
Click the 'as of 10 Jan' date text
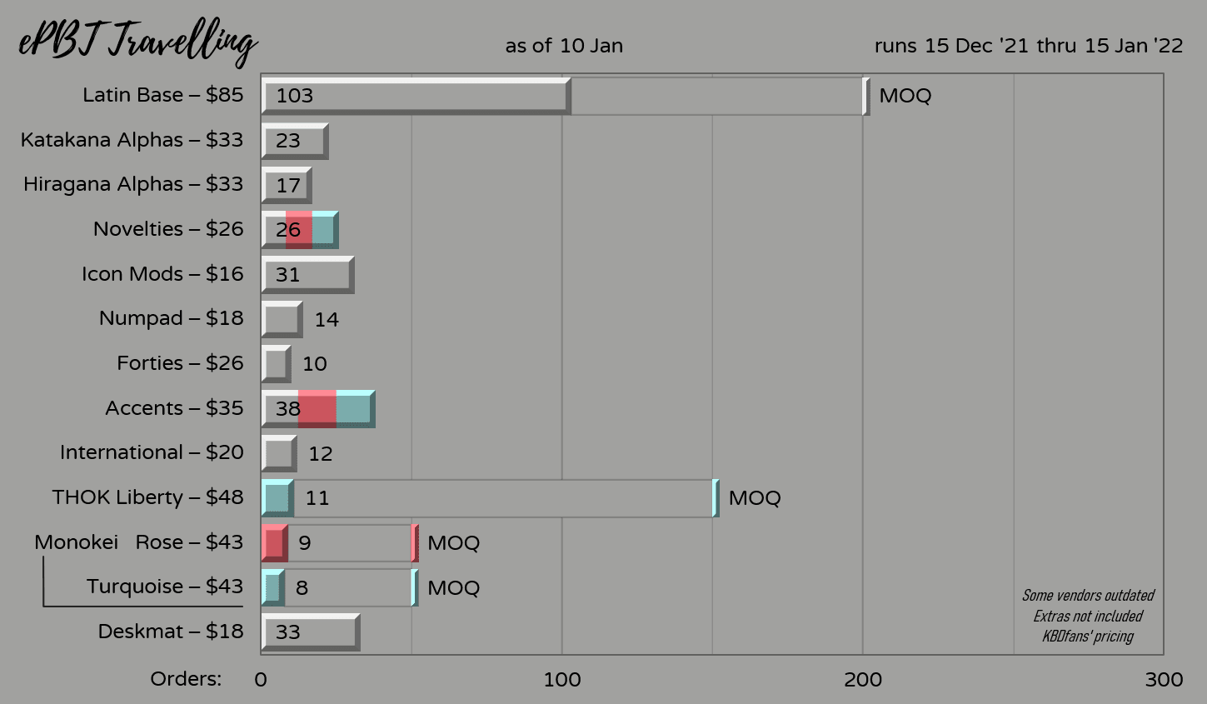(x=564, y=46)
